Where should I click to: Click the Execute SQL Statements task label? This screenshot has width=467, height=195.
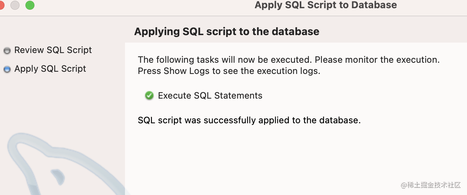point(210,96)
